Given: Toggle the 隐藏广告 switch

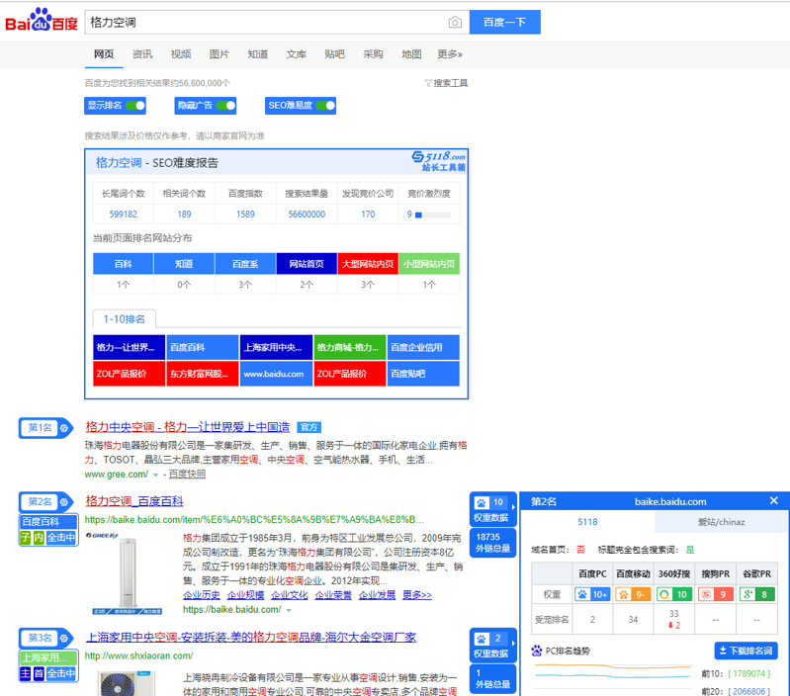Looking at the screenshot, I should pyautogui.click(x=225, y=105).
